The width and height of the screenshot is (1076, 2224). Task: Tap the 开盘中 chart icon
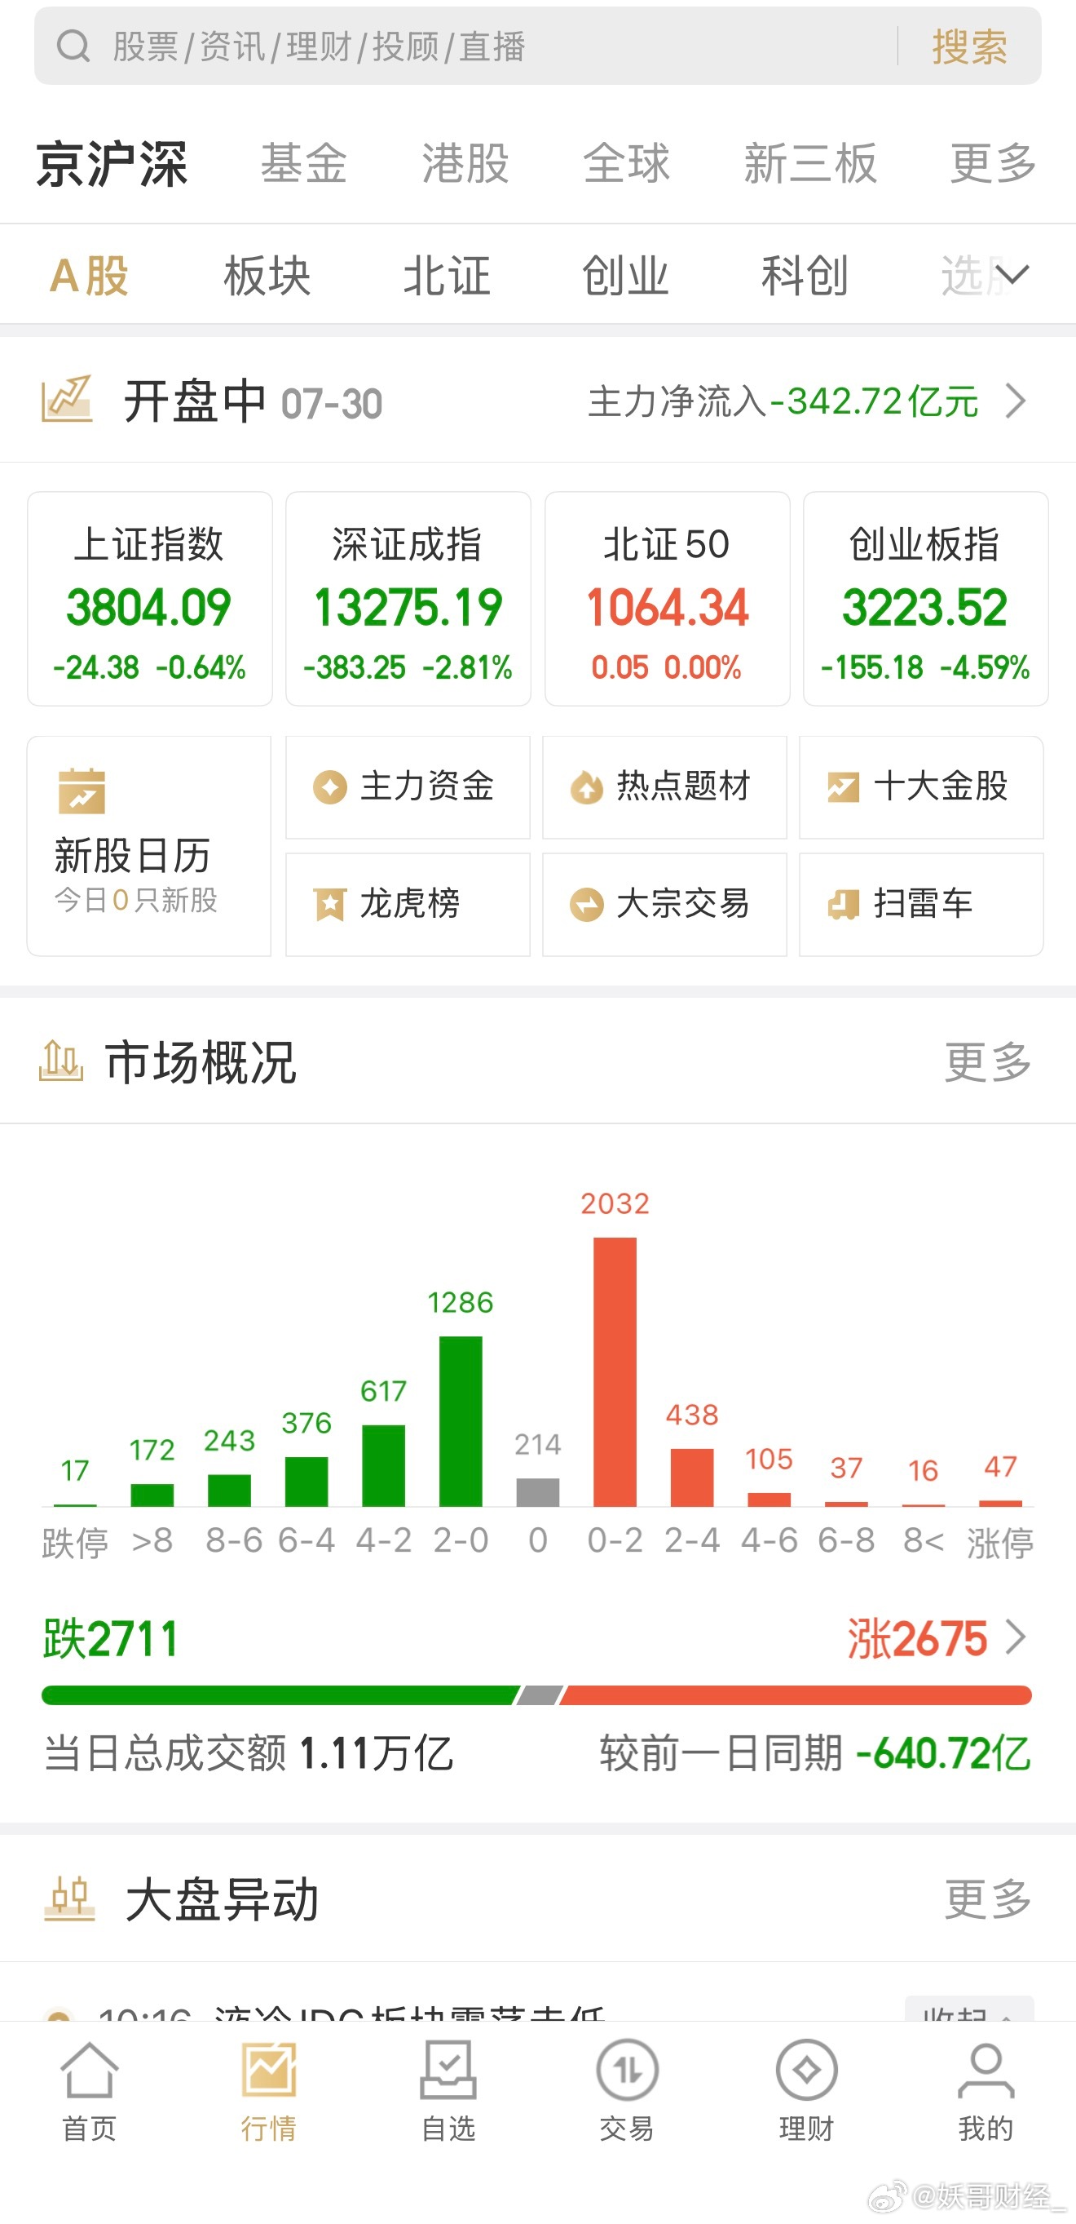(x=67, y=399)
